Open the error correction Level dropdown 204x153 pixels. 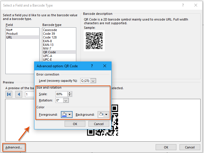(x=93, y=81)
